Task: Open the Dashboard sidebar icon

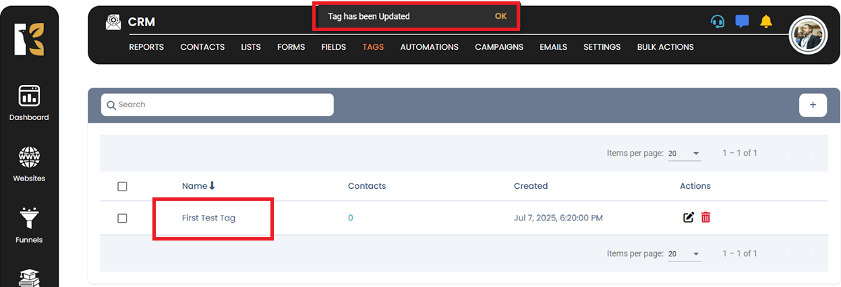Action: [29, 102]
